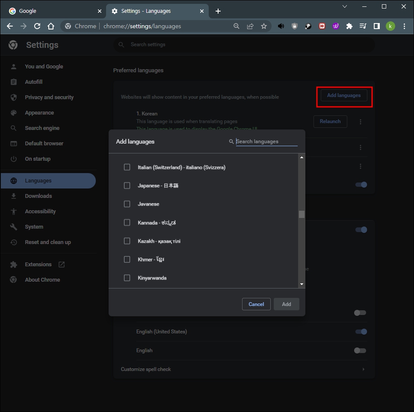414x412 pixels.
Task: Toggle the side panel icon
Action: tap(377, 26)
